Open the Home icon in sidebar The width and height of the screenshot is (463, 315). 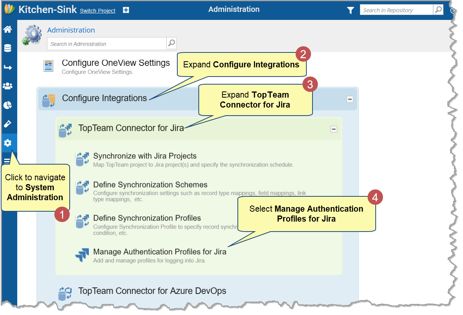(x=7, y=29)
